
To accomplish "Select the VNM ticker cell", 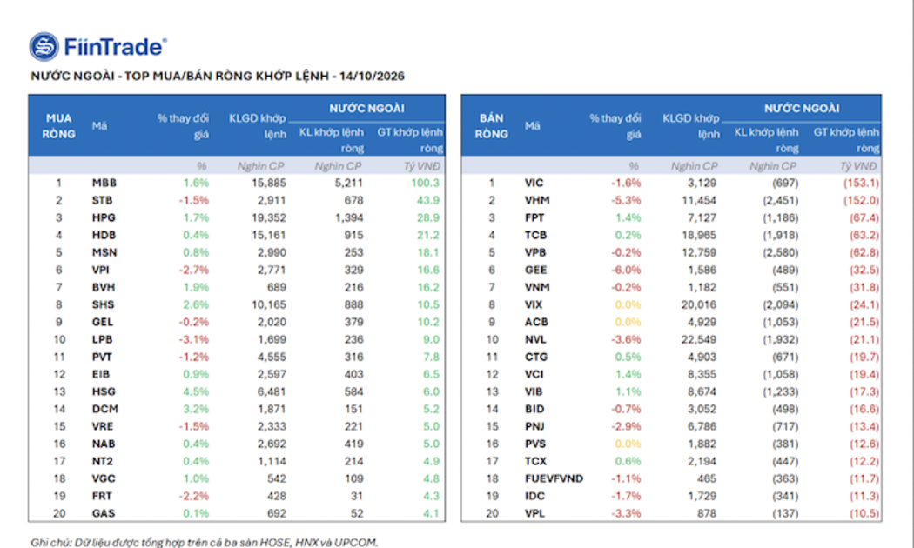I will click(x=537, y=287).
